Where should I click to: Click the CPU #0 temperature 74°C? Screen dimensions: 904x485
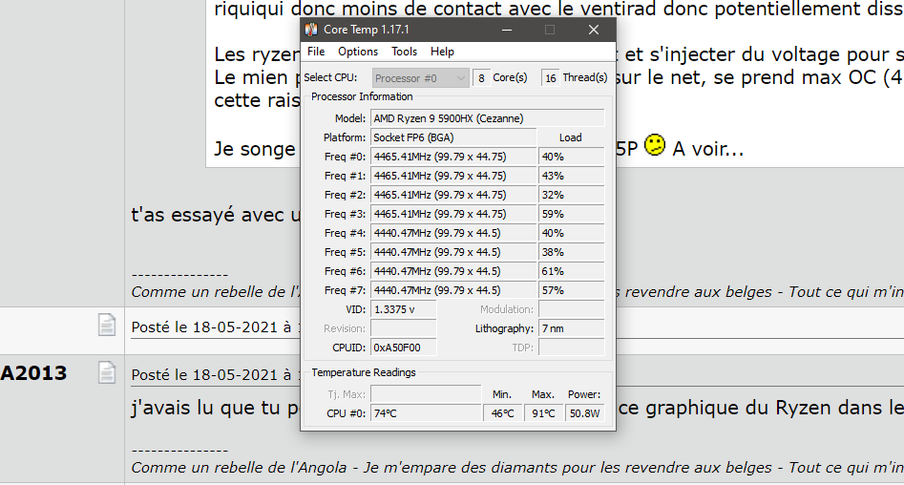(426, 412)
